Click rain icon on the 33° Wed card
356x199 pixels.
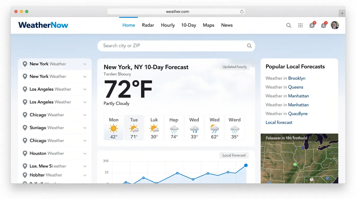[194, 129]
